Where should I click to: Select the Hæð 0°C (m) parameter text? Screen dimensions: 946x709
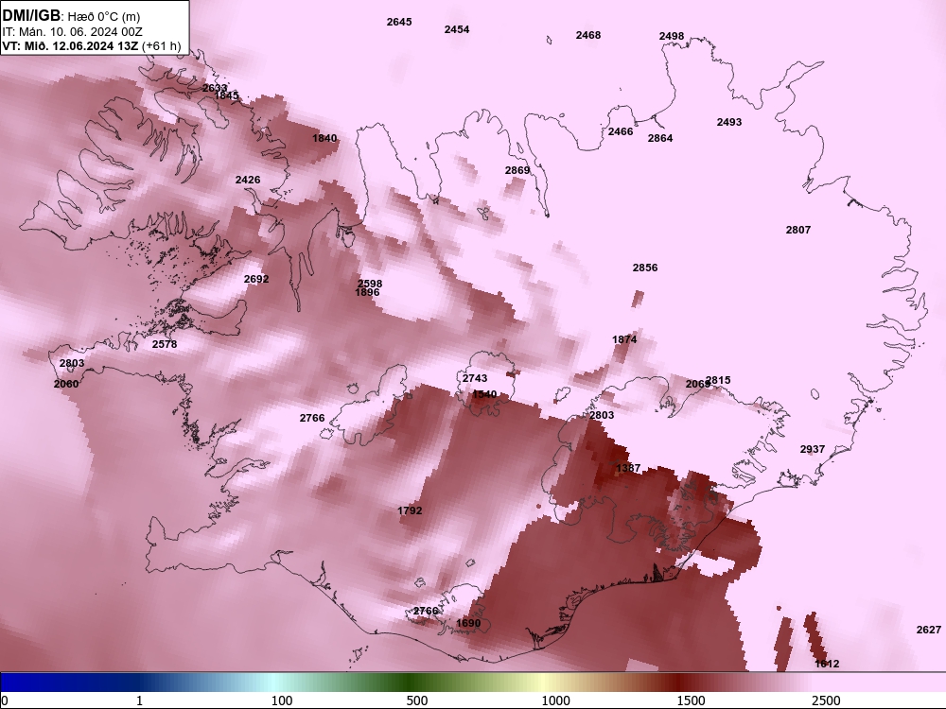coord(104,16)
